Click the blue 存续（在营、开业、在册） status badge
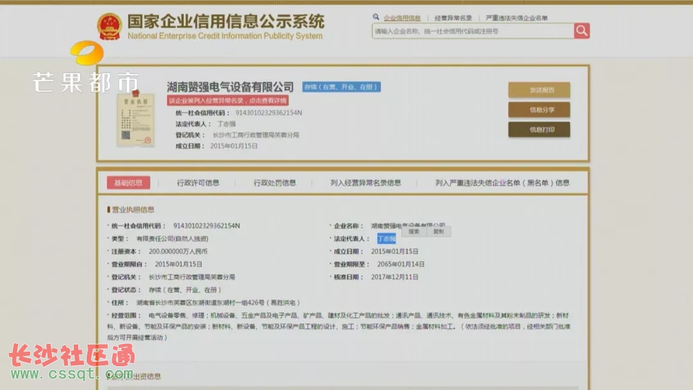Image resolution: width=693 pixels, height=390 pixels. coord(341,87)
